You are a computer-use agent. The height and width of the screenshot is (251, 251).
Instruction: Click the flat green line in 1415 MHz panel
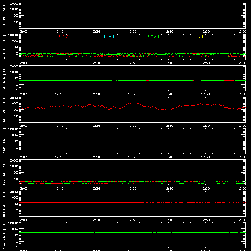[x=132, y=110]
